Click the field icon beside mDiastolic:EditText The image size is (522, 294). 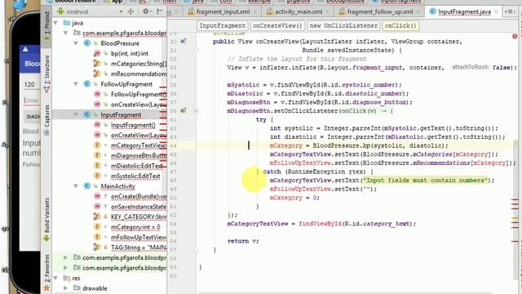(97, 166)
